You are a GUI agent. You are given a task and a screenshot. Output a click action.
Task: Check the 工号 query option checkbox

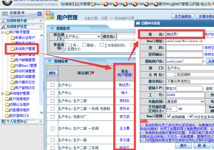66,45
